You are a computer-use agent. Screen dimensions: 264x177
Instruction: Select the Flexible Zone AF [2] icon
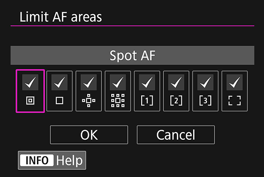(176, 101)
